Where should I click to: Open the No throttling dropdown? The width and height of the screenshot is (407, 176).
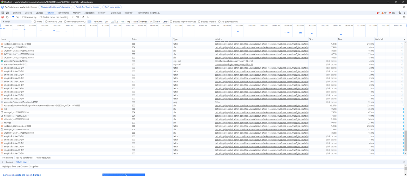(x=65, y=17)
